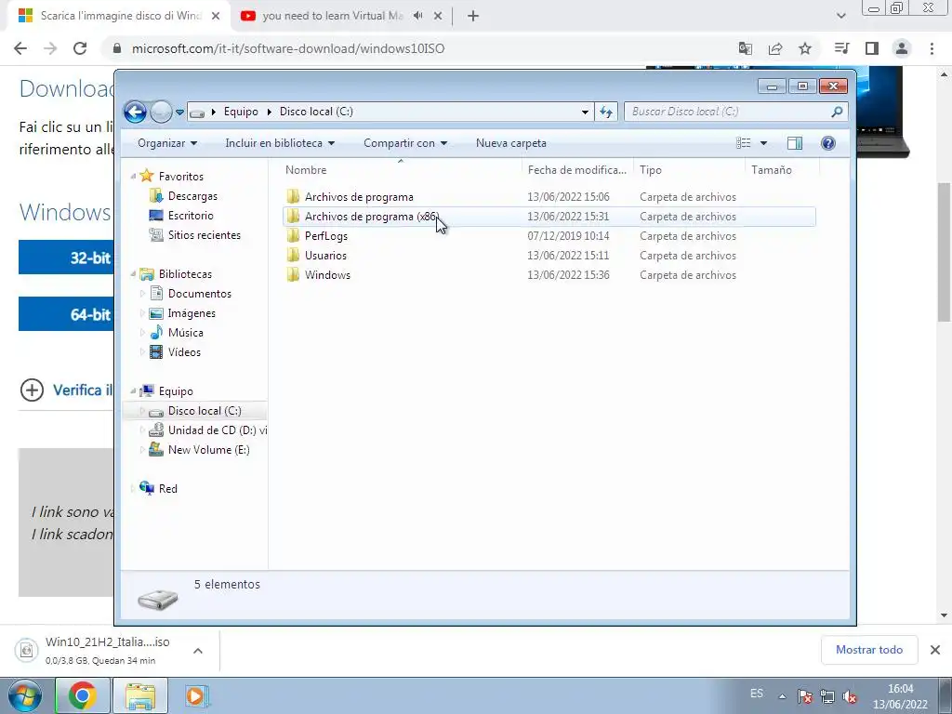The height and width of the screenshot is (714, 952).
Task: Sort by the Tipo column header
Action: [x=689, y=170]
